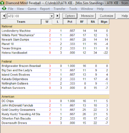Go to previous league with left arrow button

4,16
